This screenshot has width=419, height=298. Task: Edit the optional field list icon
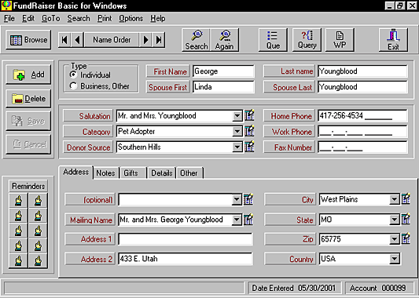pyautogui.click(x=248, y=199)
